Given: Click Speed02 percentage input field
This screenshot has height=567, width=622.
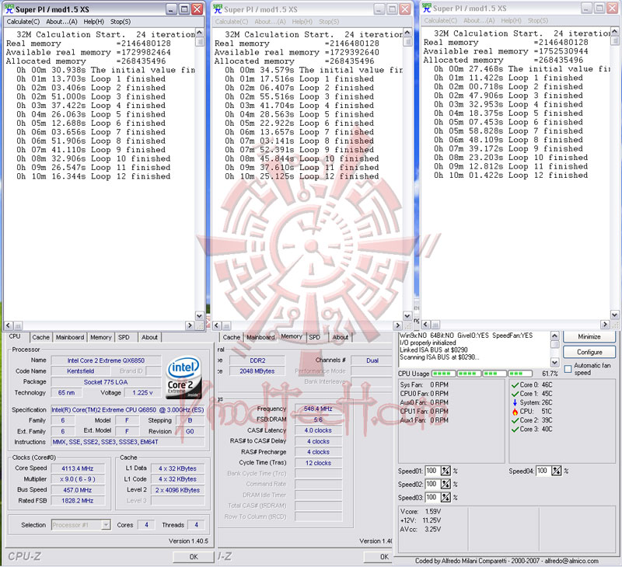Looking at the screenshot, I should tap(432, 484).
